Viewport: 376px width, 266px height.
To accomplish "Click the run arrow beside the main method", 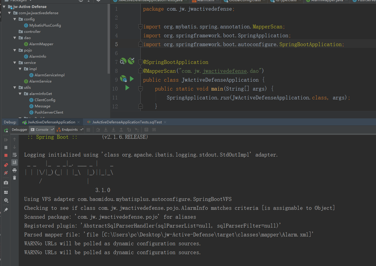I will (127, 88).
